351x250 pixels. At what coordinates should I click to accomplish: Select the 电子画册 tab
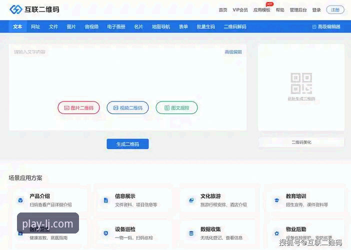116,26
